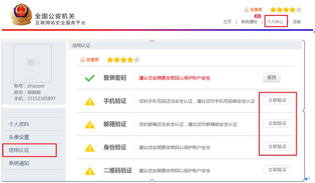Click the phone number 15152345897
315x183 pixels.
pos(41,98)
